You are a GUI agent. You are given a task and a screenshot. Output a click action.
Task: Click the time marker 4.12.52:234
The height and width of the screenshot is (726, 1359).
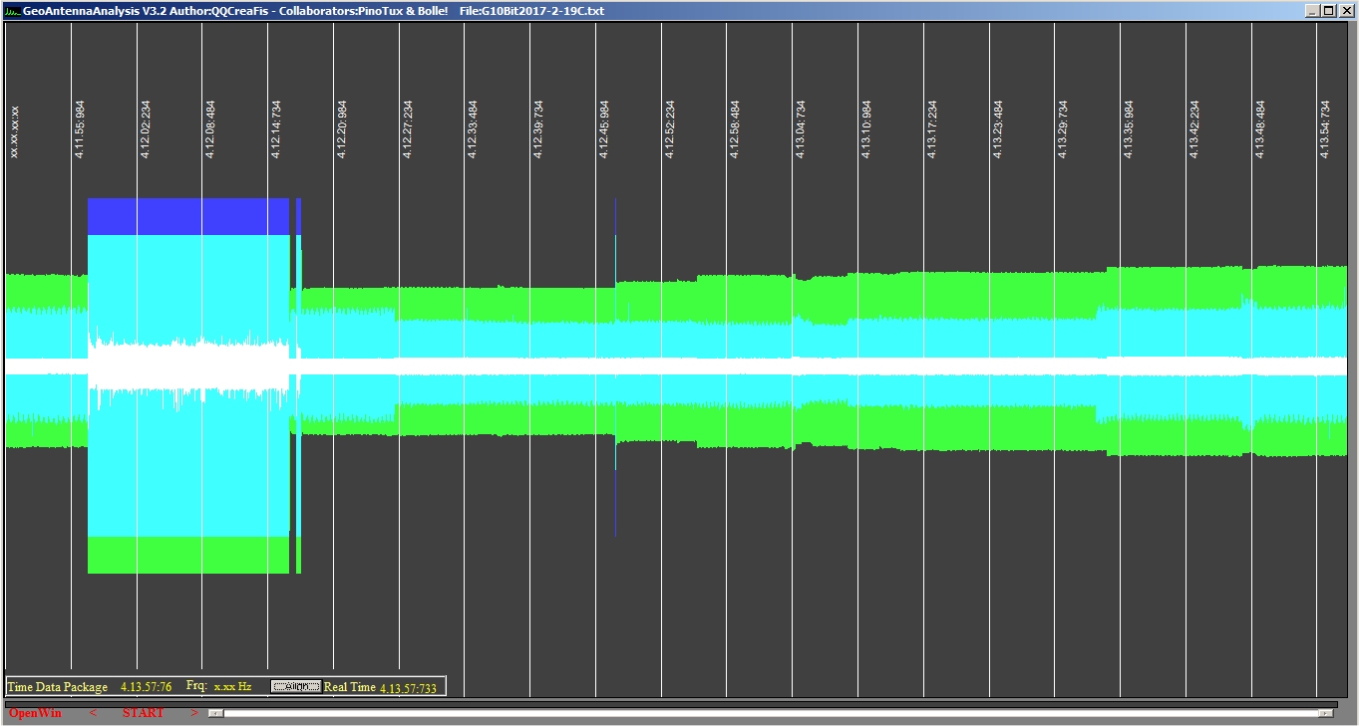coord(670,129)
